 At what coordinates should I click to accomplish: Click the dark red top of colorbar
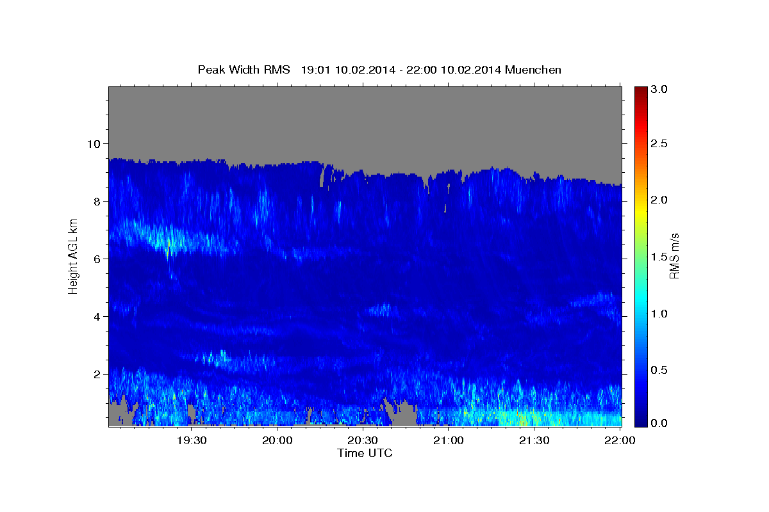coord(640,92)
